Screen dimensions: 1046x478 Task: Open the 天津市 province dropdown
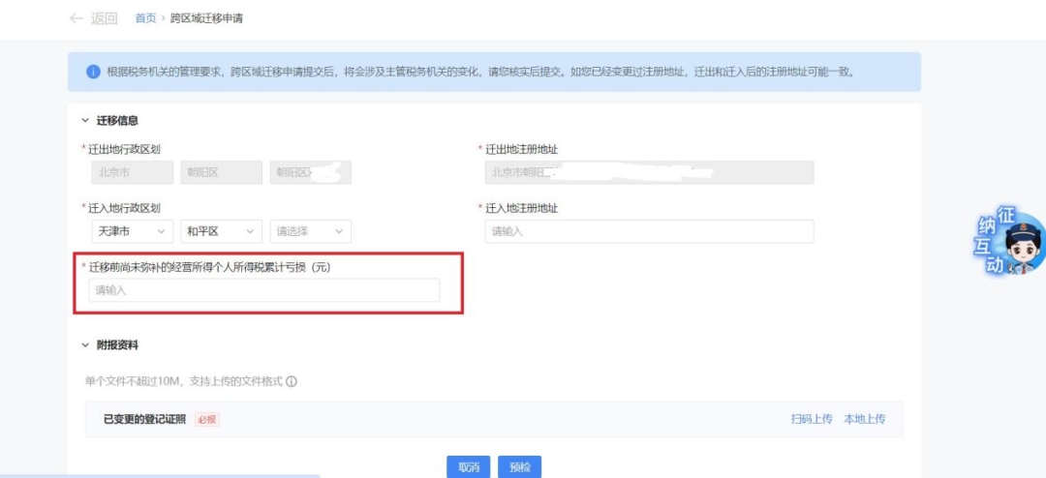pyautogui.click(x=129, y=231)
